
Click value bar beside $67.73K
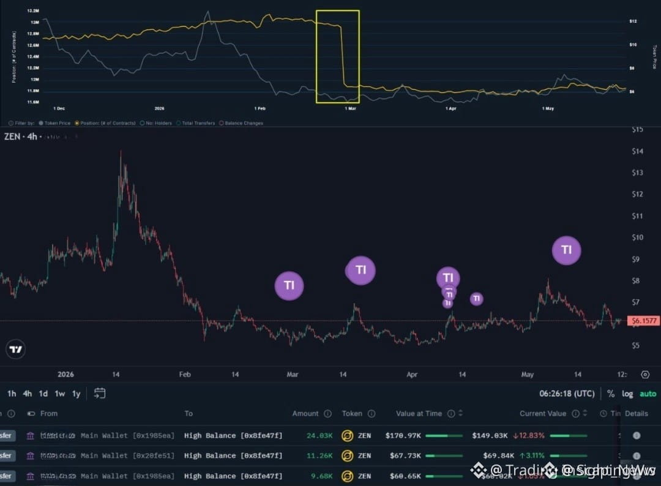(x=444, y=455)
